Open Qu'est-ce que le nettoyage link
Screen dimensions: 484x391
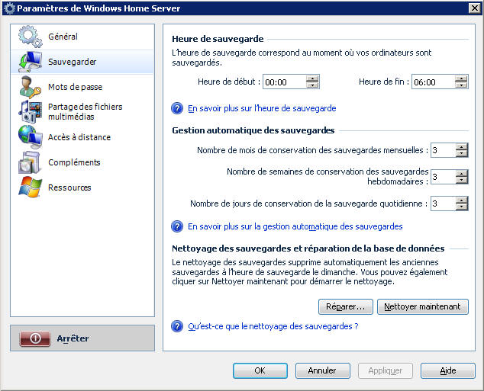point(273,326)
